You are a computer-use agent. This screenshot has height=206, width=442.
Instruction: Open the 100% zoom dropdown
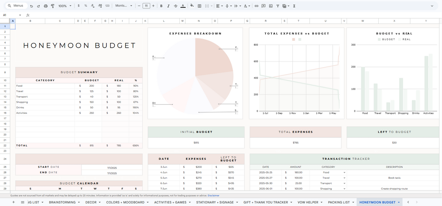(65, 6)
